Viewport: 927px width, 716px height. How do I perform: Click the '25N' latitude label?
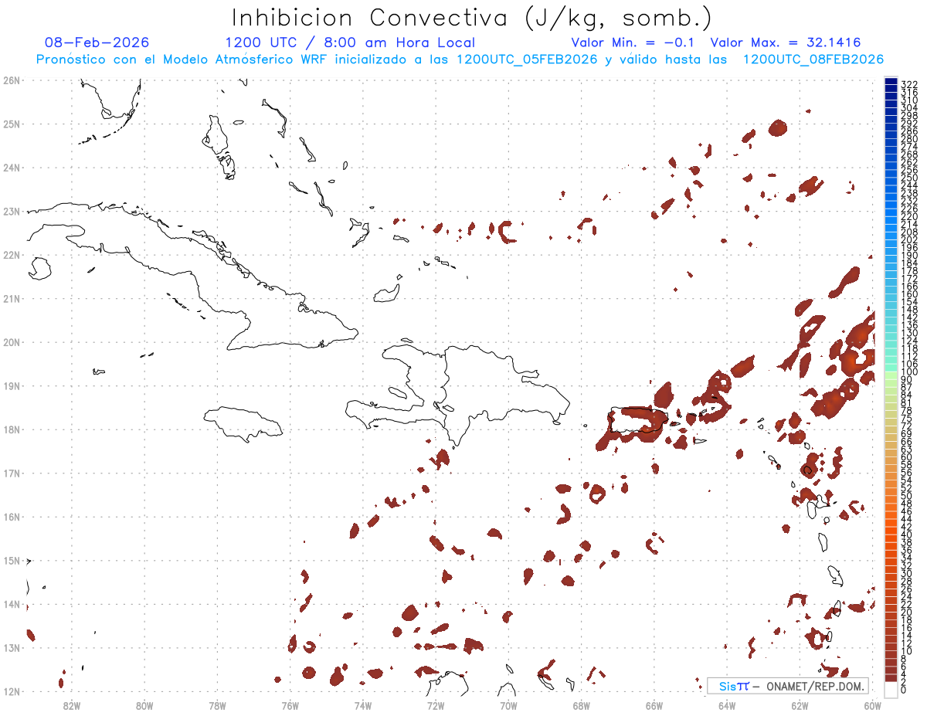tap(12, 124)
